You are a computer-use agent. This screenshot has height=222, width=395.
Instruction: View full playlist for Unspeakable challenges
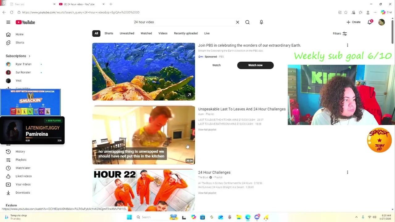pos(207,130)
